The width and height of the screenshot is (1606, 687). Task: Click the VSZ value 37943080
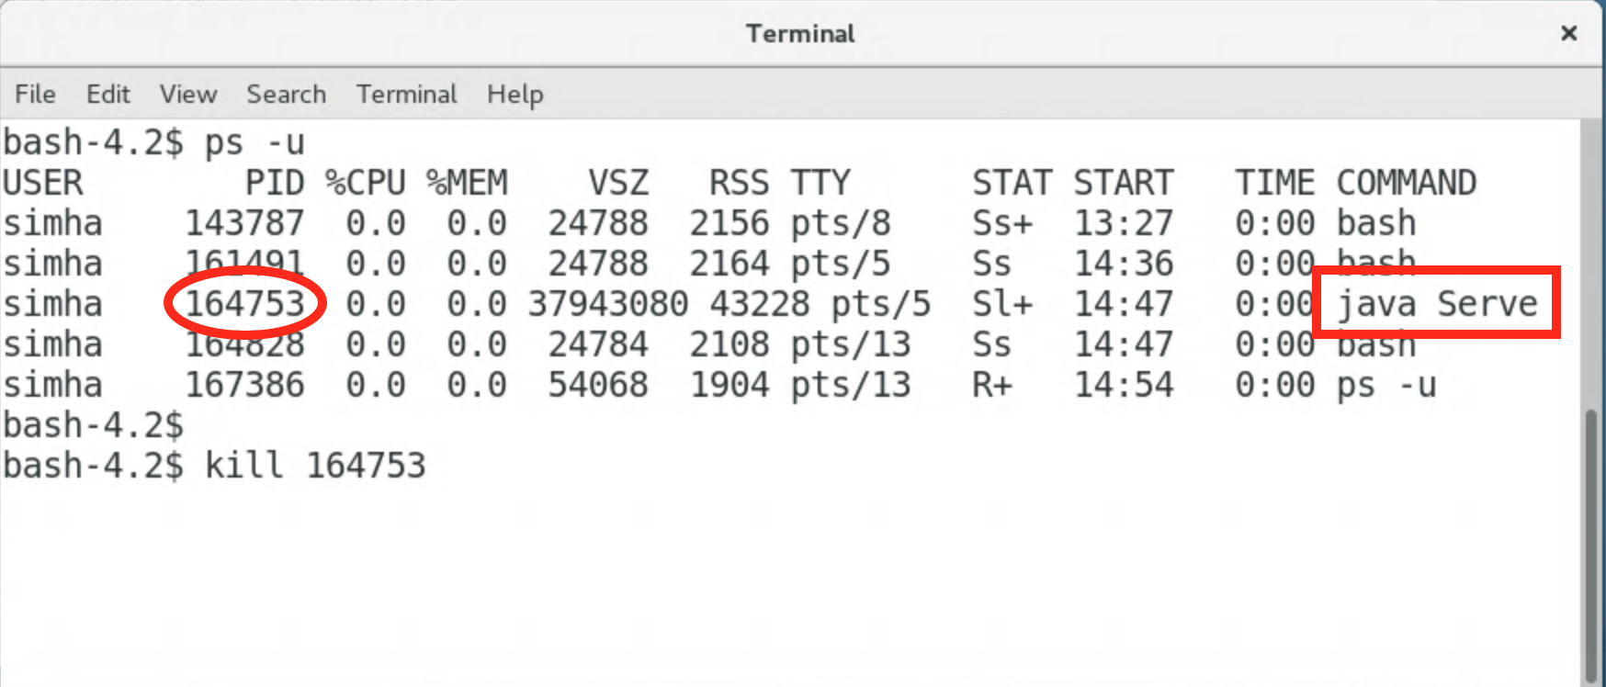pos(607,304)
